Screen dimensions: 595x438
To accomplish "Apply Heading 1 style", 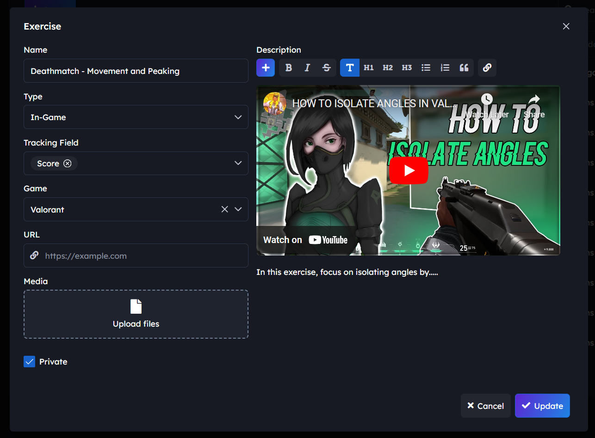I will [x=369, y=68].
